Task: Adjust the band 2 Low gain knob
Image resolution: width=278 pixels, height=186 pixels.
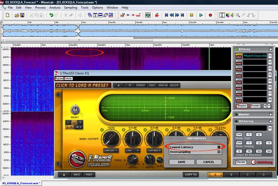Action: pyautogui.click(x=132, y=139)
